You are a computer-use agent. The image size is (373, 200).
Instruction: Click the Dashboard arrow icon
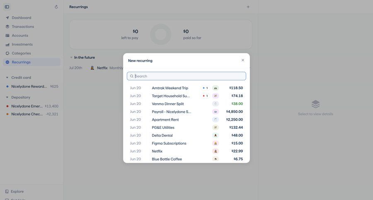[7, 18]
